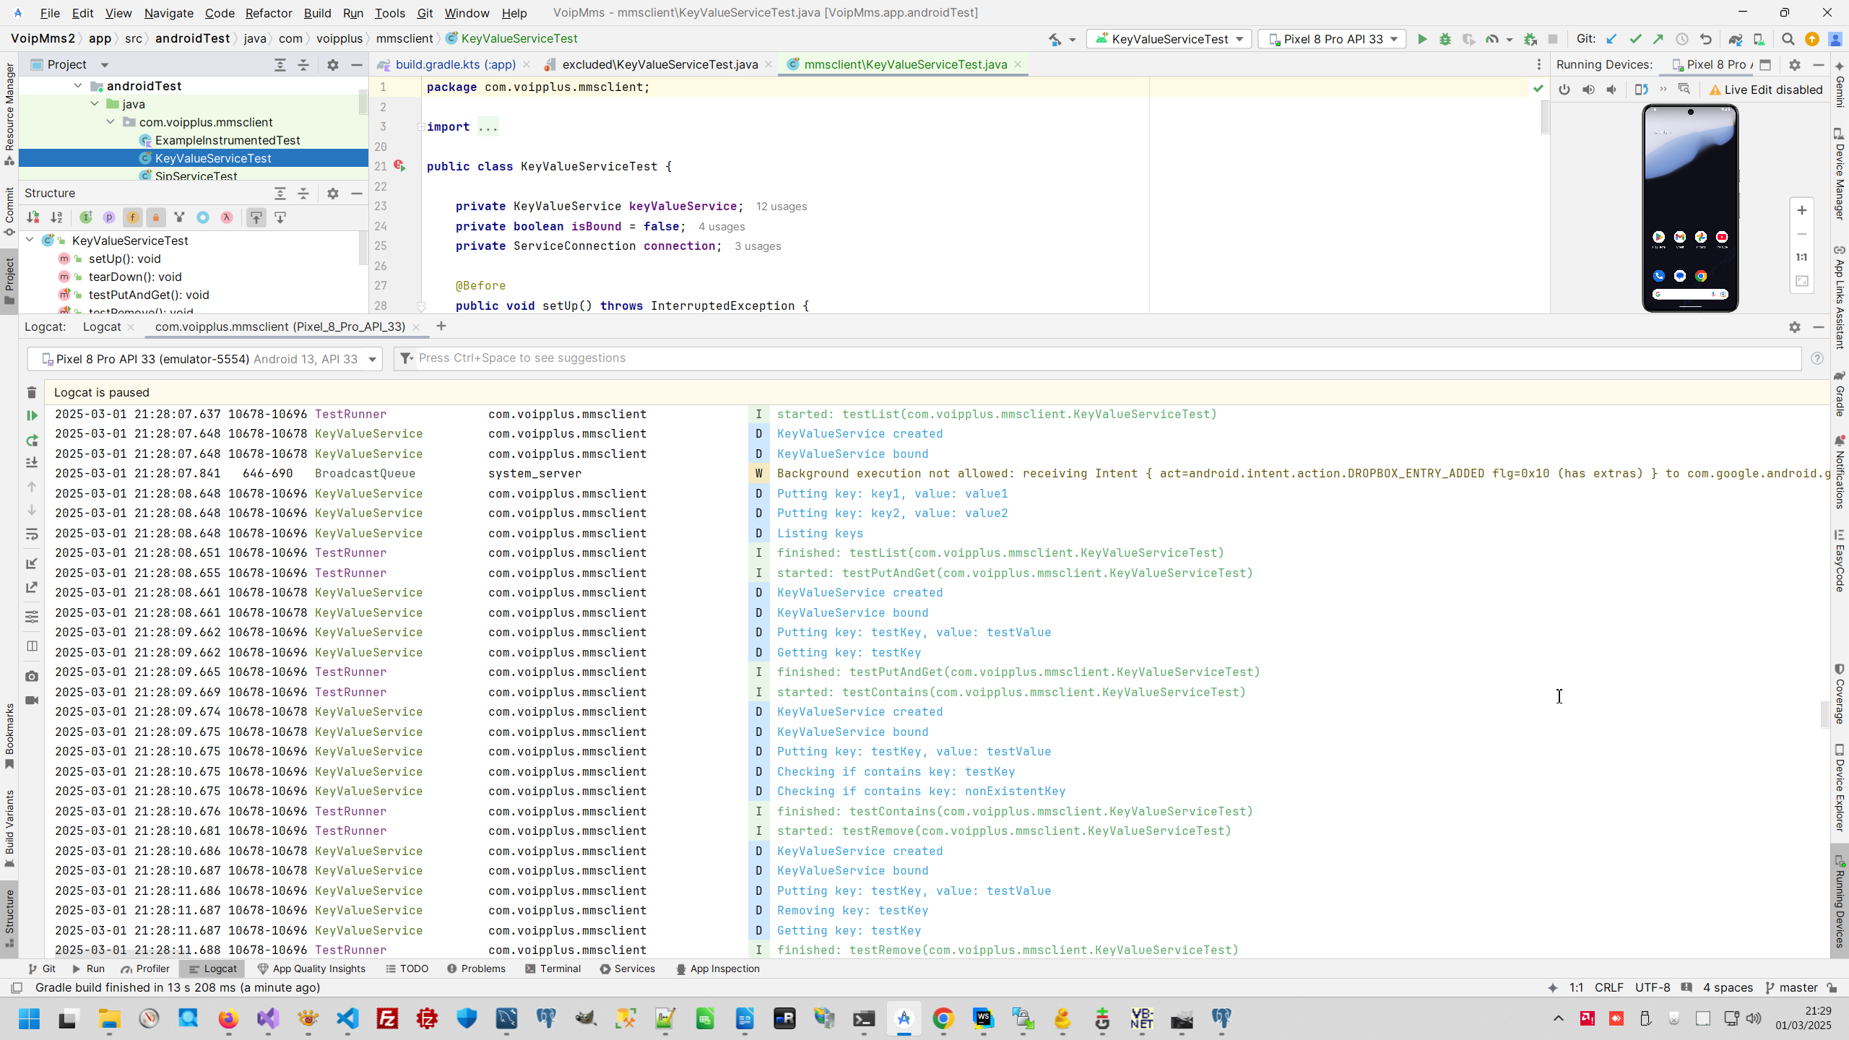1849x1040 pixels.
Task: Toggle soft-wrap in Logcat
Action: point(32,534)
